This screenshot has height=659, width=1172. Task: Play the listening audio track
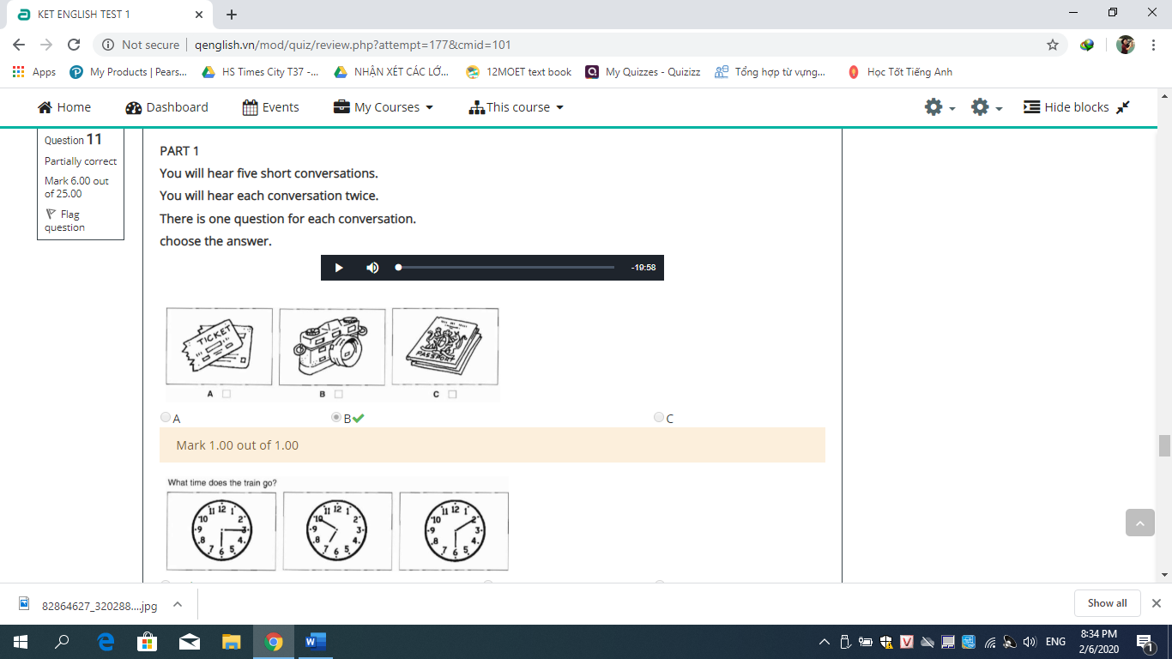pyautogui.click(x=339, y=268)
